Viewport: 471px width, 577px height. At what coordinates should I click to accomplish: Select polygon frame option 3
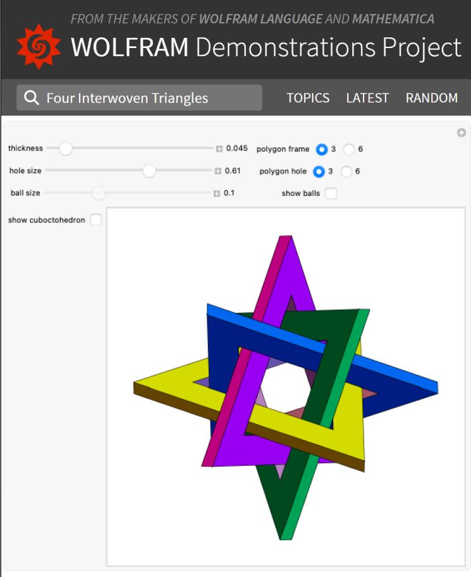click(322, 149)
